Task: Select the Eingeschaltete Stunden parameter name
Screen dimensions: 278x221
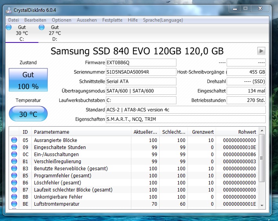Action: 60,147
